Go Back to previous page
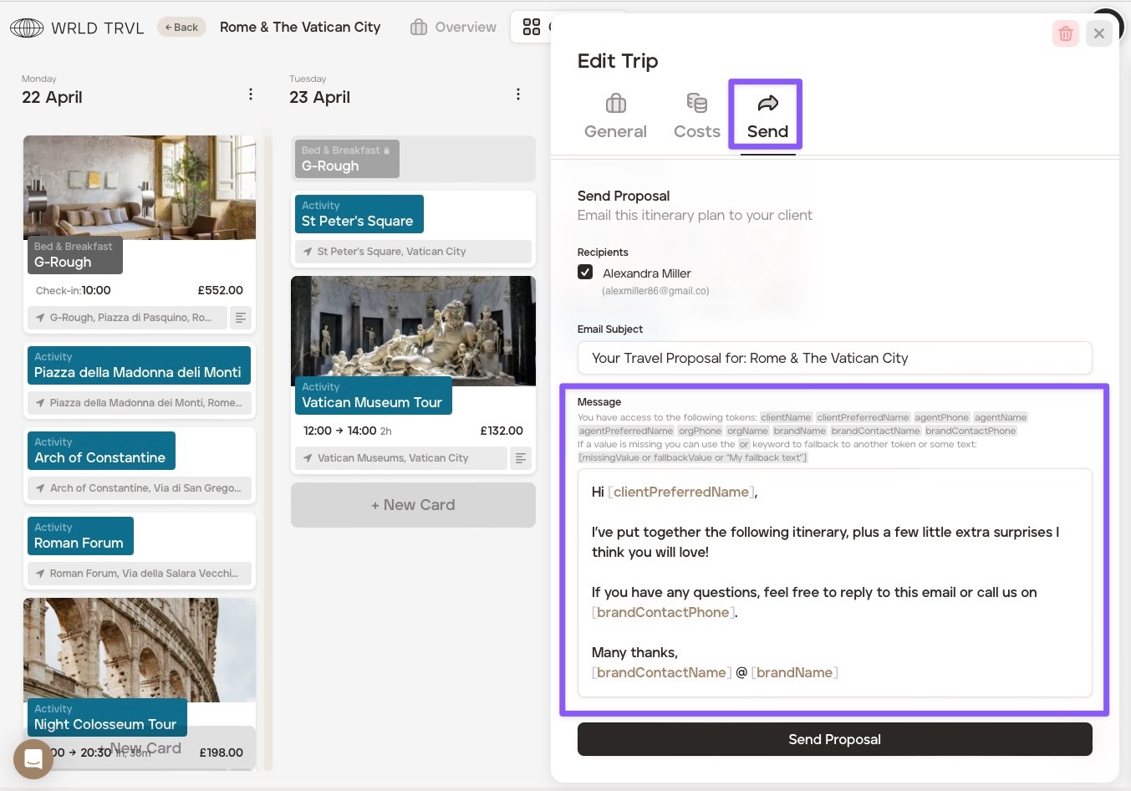 click(x=181, y=28)
